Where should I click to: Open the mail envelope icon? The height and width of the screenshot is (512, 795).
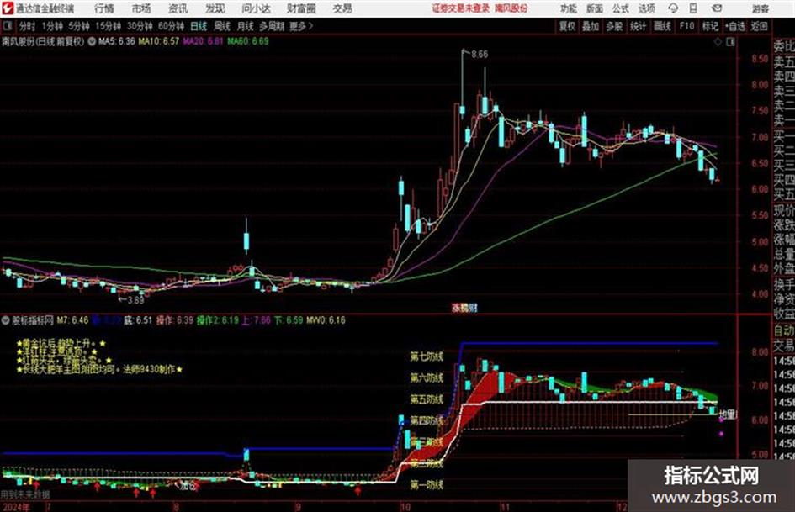click(x=717, y=8)
